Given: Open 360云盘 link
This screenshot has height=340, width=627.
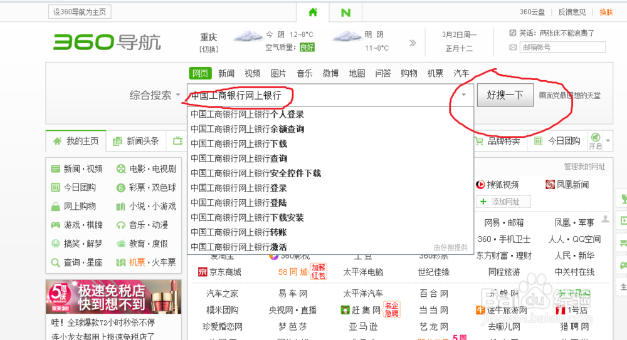Looking at the screenshot, I should (x=532, y=13).
